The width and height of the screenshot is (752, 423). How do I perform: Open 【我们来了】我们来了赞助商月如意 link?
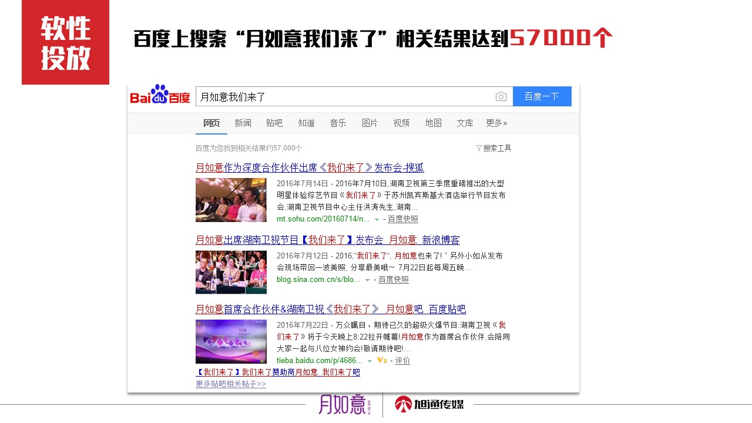(277, 372)
